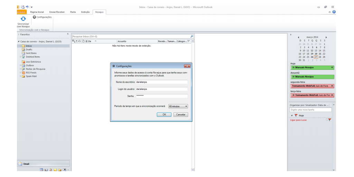Expand the Deleted Items folder
Viewport: 354px width, 177px height.
coord(20,57)
